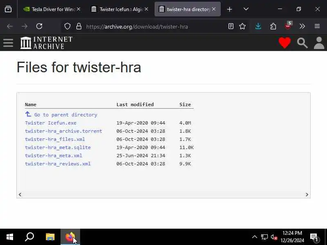Close the Tesla Driver tab
This screenshot has width=327, height=245.
(78, 9)
